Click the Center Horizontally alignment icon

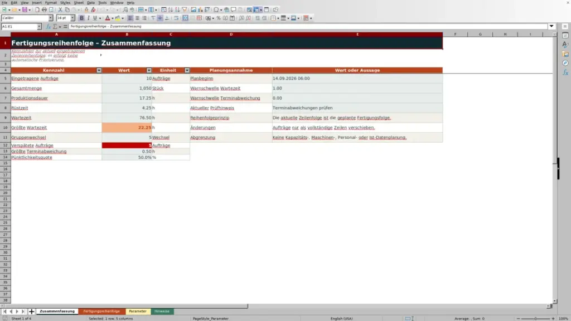click(137, 18)
